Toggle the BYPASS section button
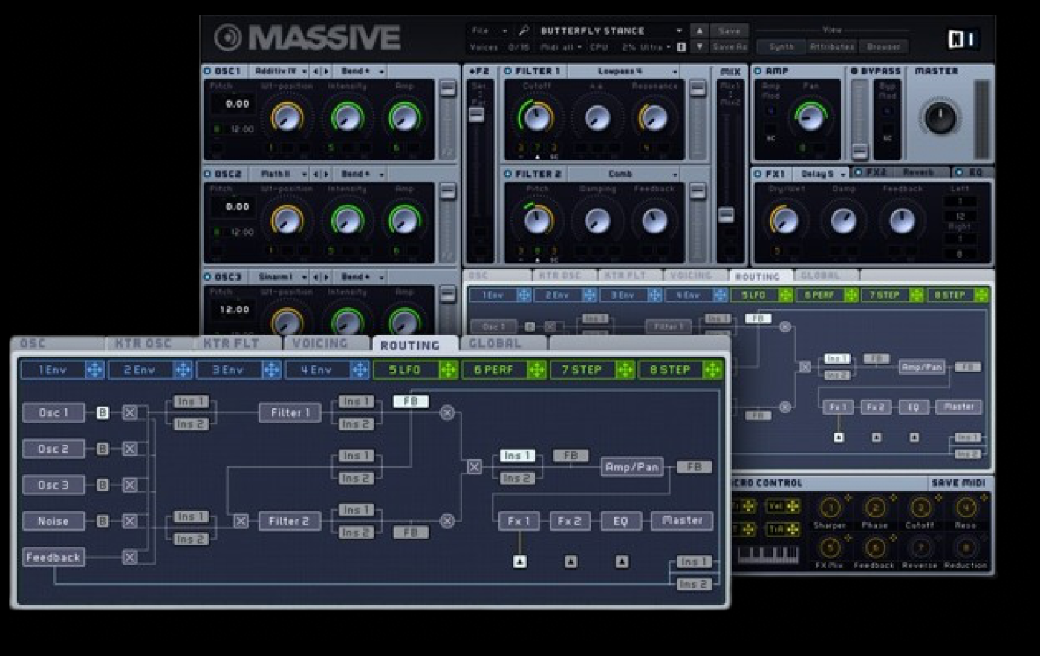 click(854, 71)
